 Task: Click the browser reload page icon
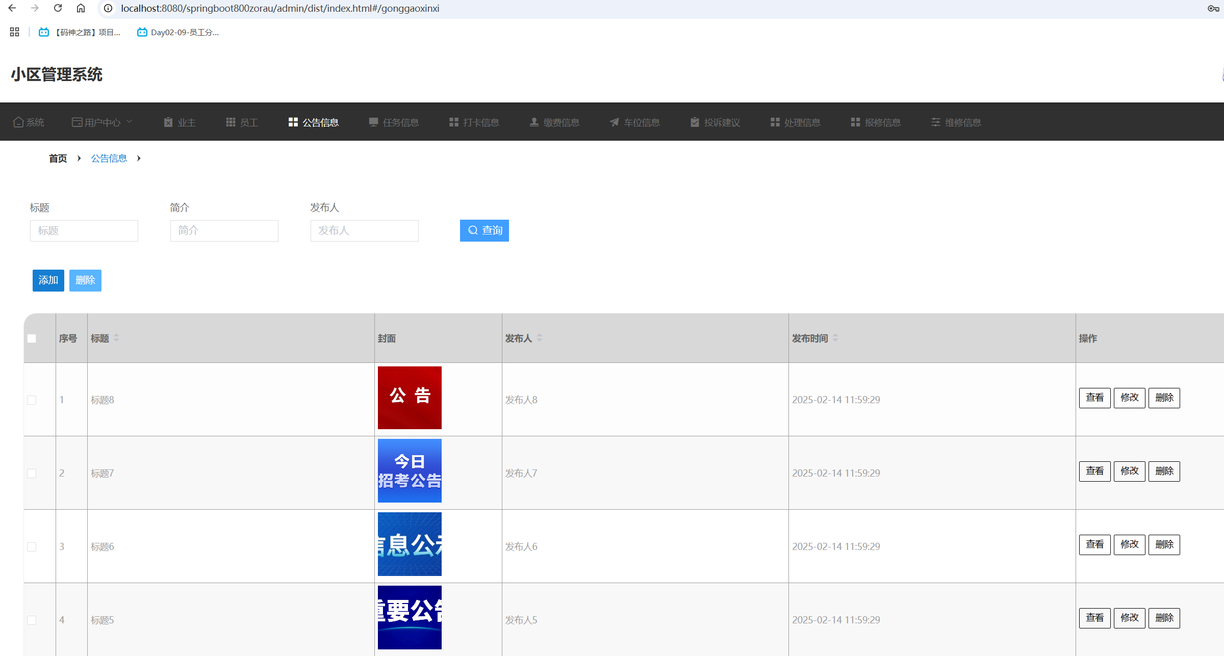point(58,8)
